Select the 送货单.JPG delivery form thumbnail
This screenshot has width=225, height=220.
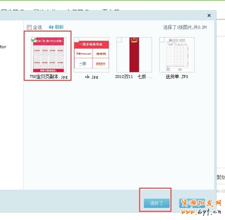177,55
